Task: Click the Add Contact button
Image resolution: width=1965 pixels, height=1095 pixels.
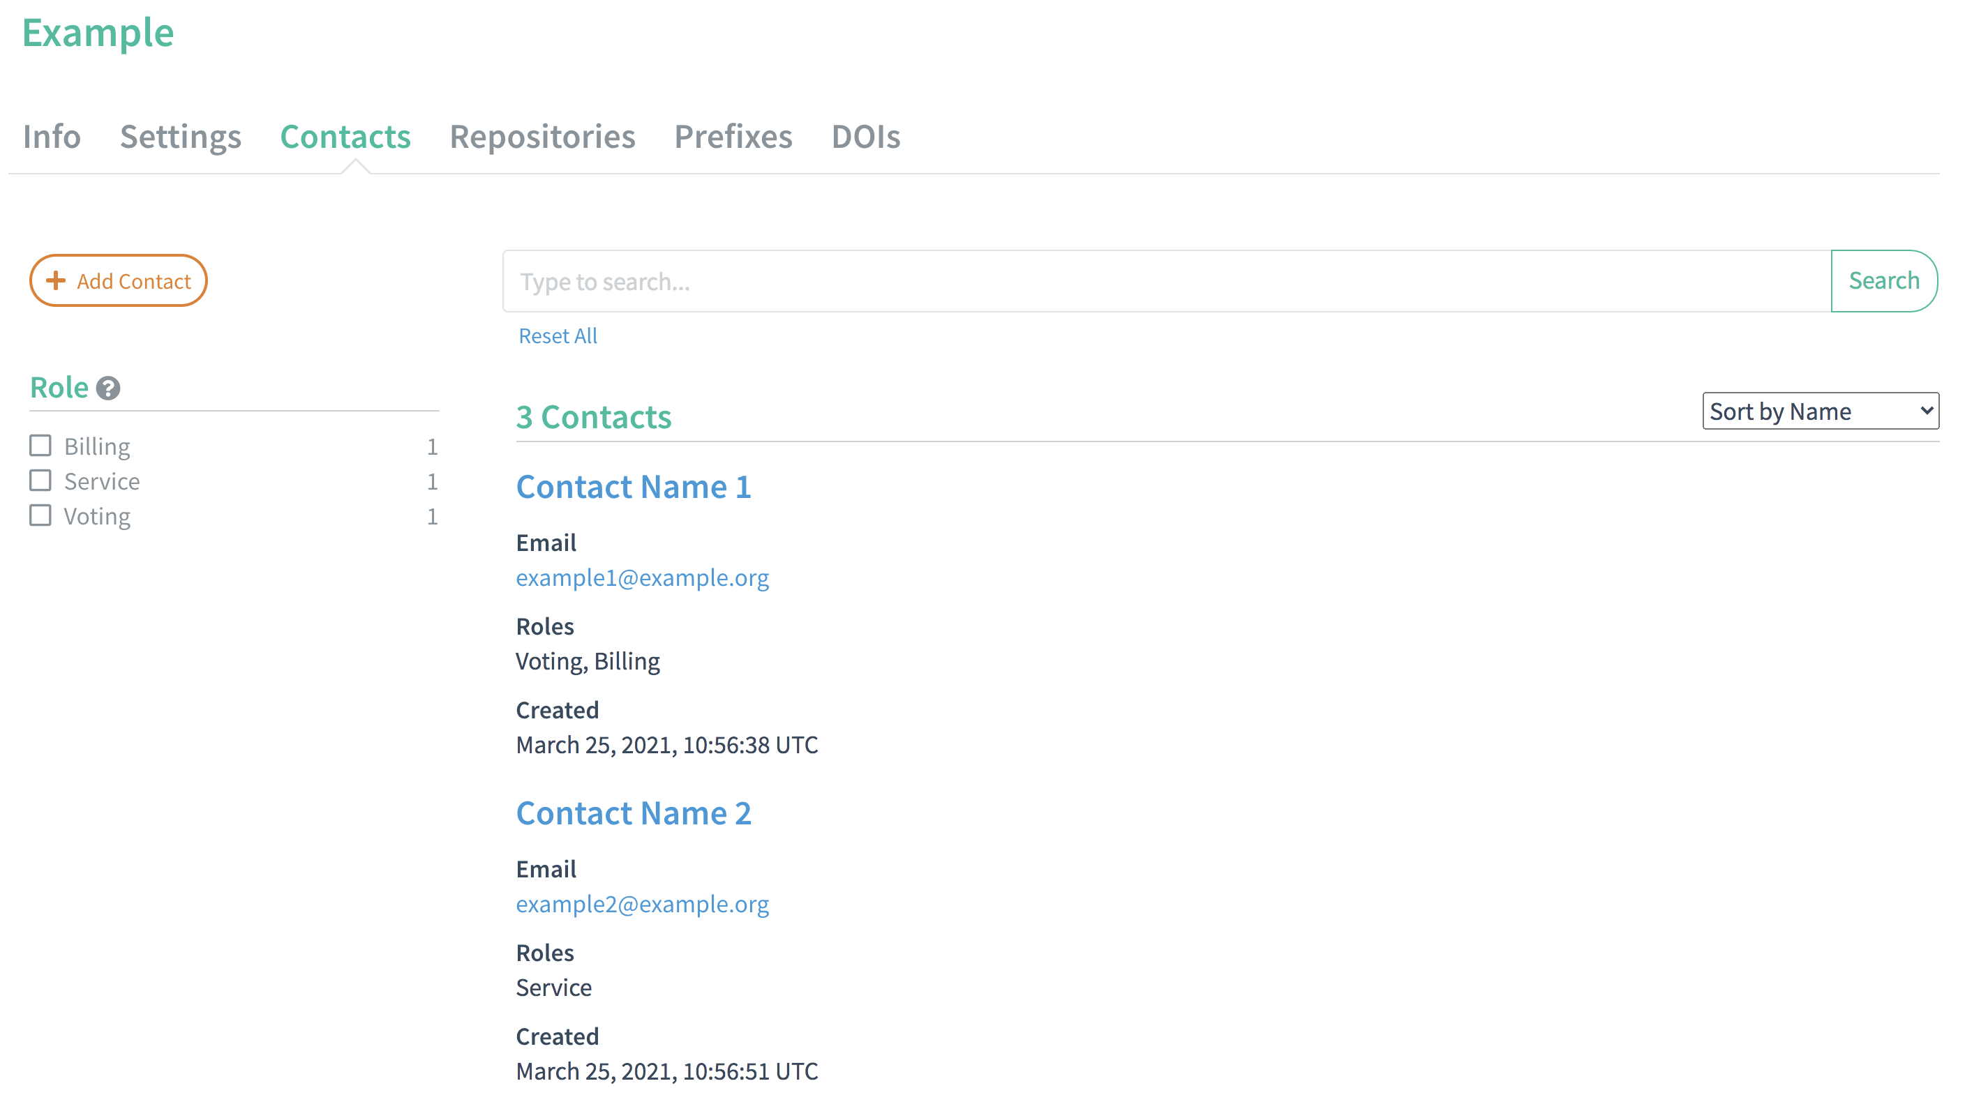Action: (118, 280)
